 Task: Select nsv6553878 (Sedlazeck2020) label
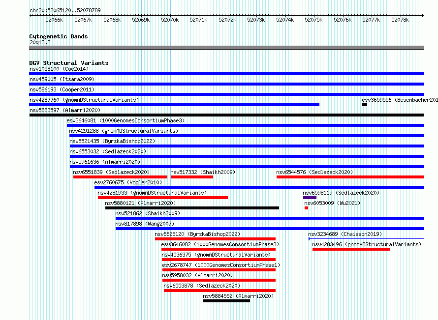(202, 286)
